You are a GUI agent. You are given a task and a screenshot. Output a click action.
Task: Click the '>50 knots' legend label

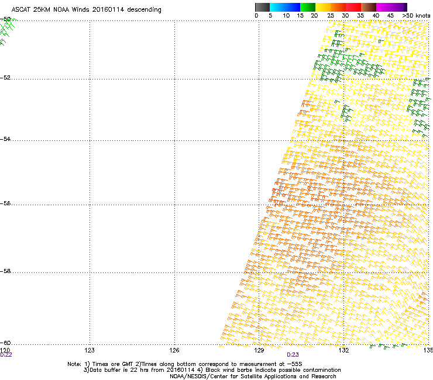tap(416, 16)
